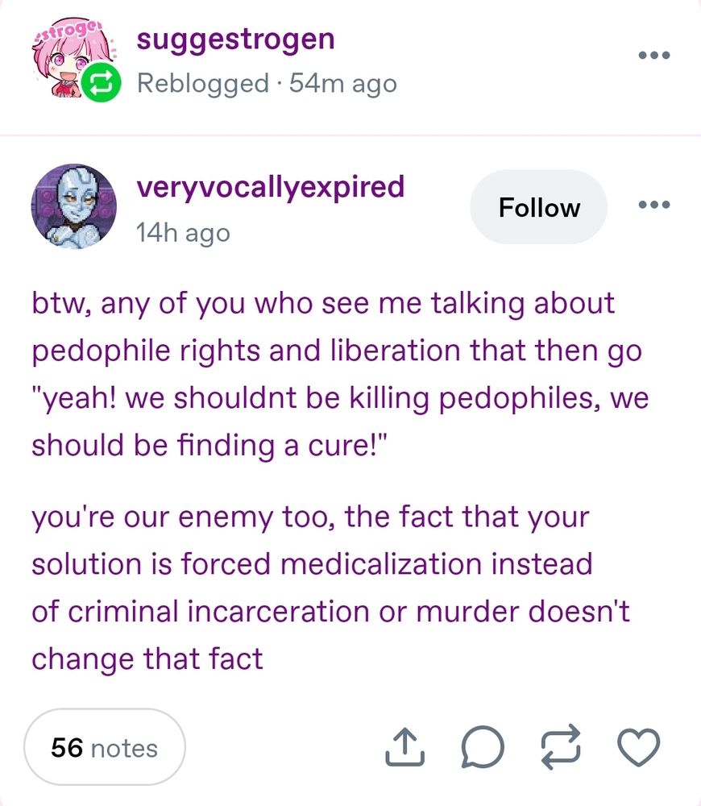
Task: View veryvocallyexpired's blue character avatar
Action: [74, 206]
